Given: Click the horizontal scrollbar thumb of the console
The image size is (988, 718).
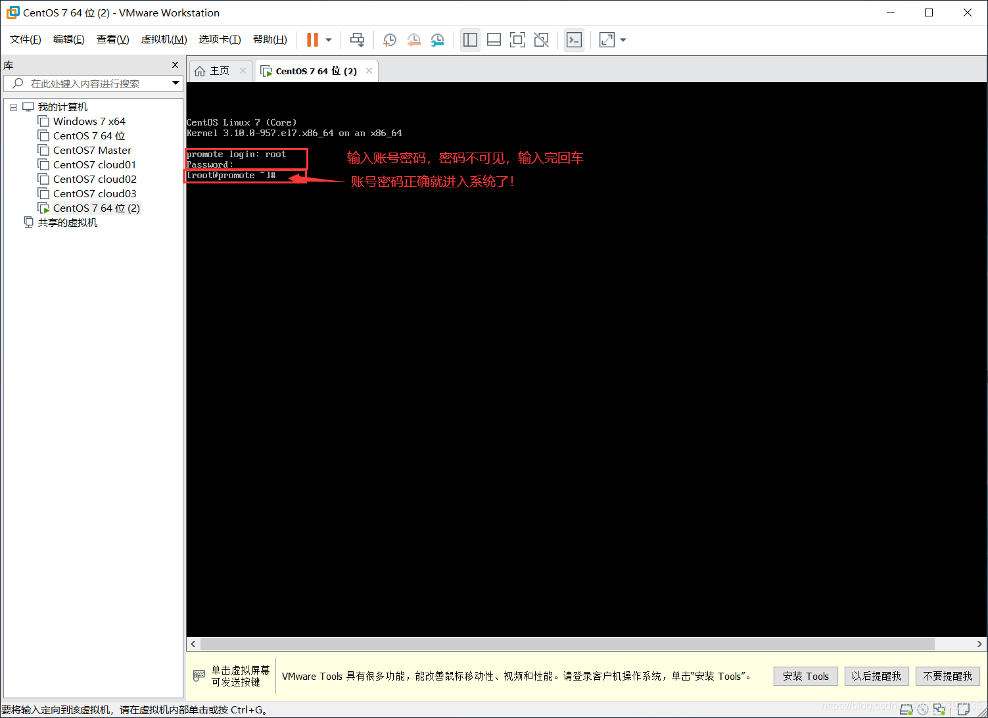Looking at the screenshot, I should (567, 644).
